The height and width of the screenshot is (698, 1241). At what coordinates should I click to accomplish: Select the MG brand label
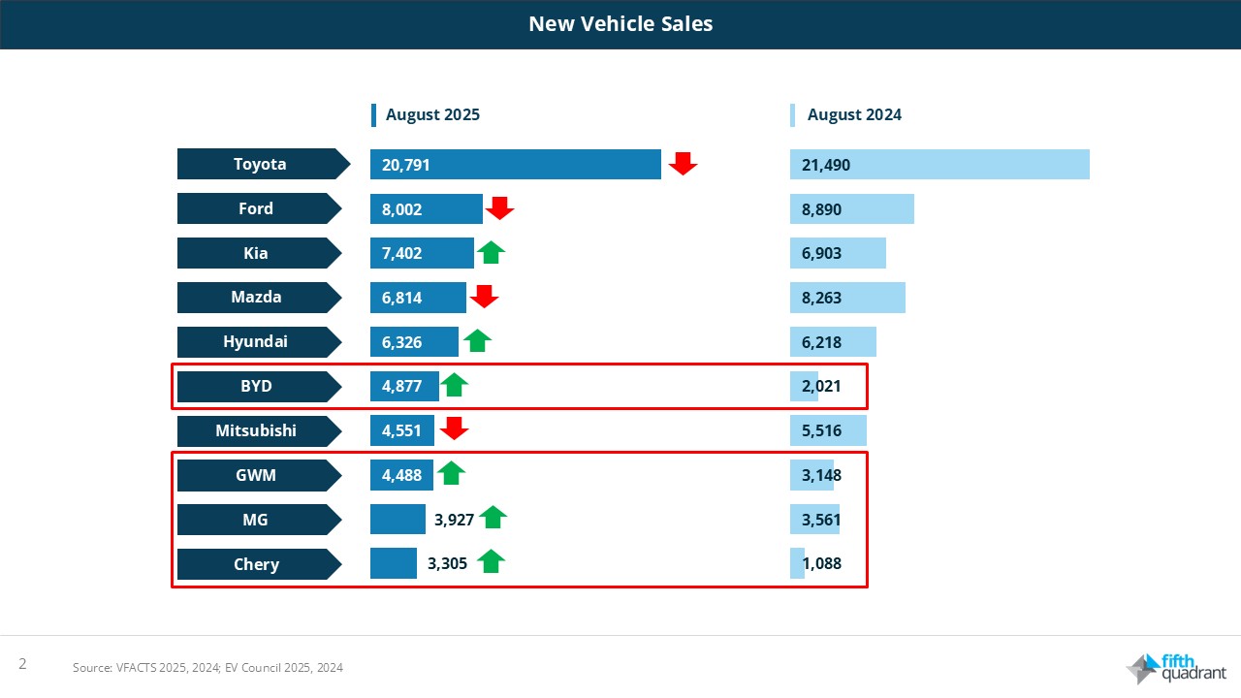pyautogui.click(x=256, y=520)
